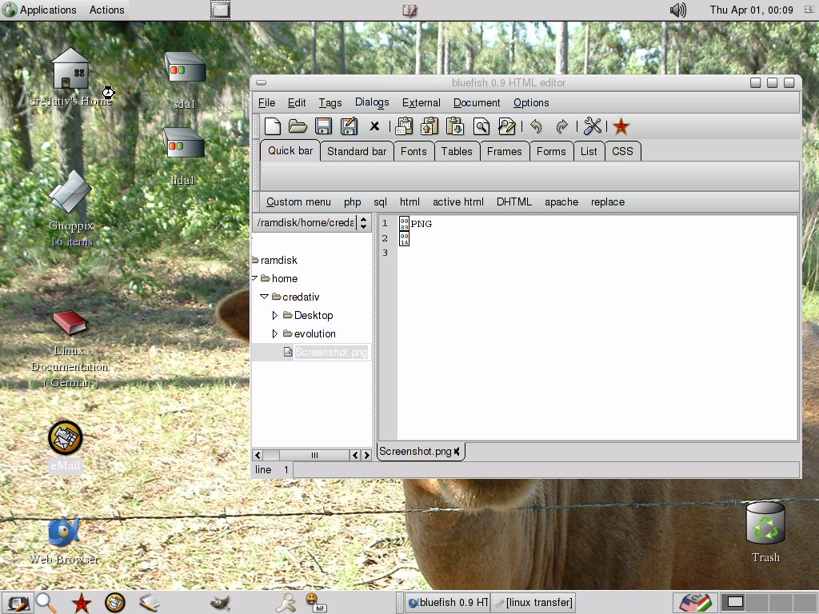
Task: Click the replace button in custom menu bar
Action: (x=608, y=202)
